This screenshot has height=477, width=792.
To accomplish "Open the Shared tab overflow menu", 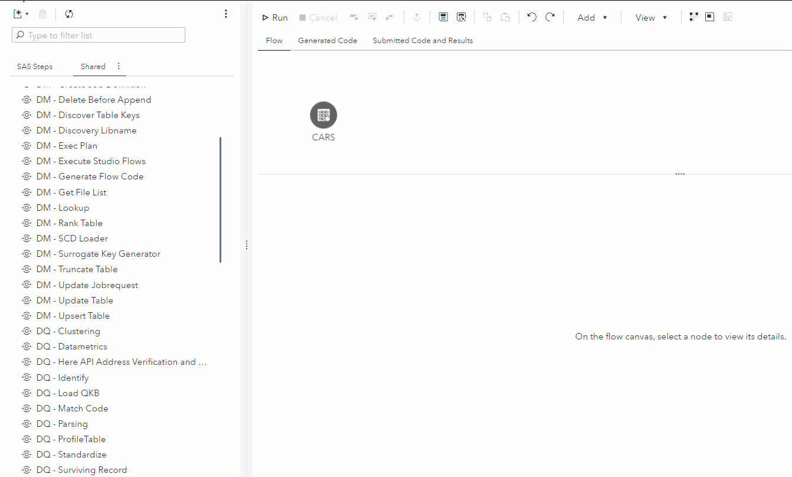I will [119, 66].
